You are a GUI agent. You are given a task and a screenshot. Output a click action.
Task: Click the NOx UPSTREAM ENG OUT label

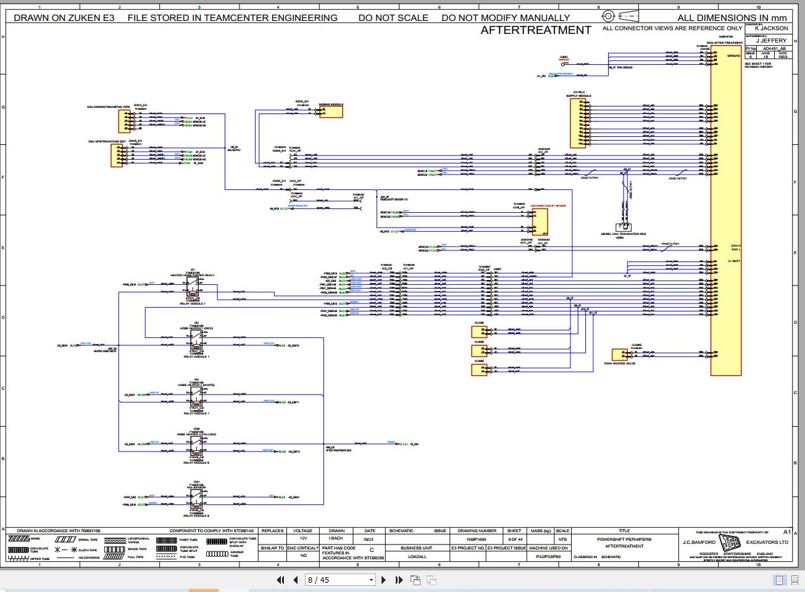(x=107, y=141)
